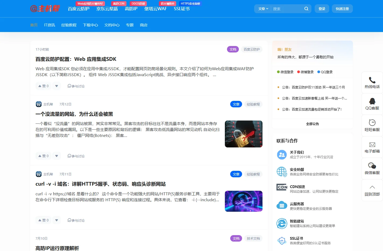
Task: Open 电子邮箱 envelope icon
Action: [x=372, y=145]
